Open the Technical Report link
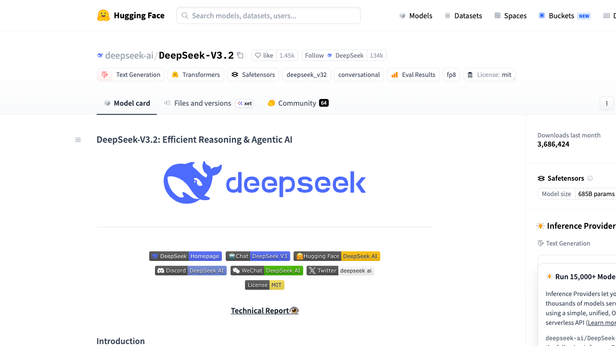 [265, 310]
